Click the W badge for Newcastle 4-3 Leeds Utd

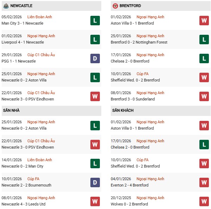point(95,201)
